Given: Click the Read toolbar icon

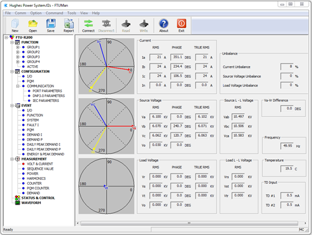Looking at the screenshot, I should coord(126,25).
